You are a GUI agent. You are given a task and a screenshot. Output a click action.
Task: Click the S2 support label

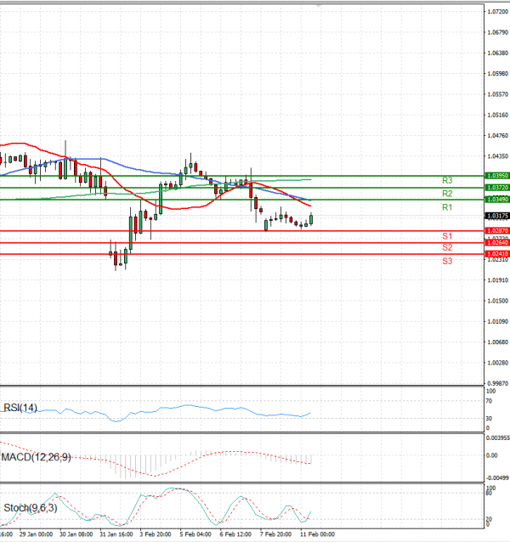coord(446,247)
